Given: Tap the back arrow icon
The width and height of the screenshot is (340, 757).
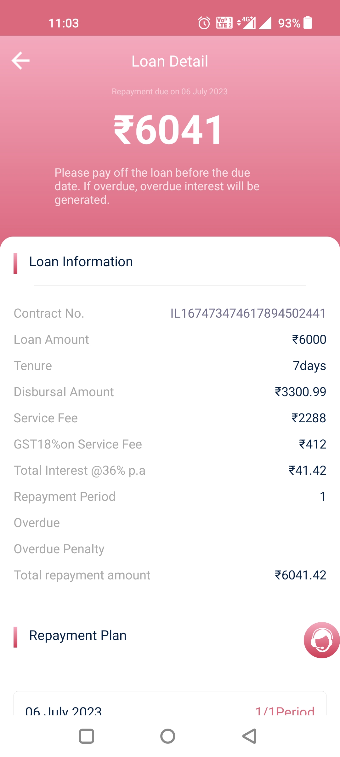Looking at the screenshot, I should tap(21, 61).
